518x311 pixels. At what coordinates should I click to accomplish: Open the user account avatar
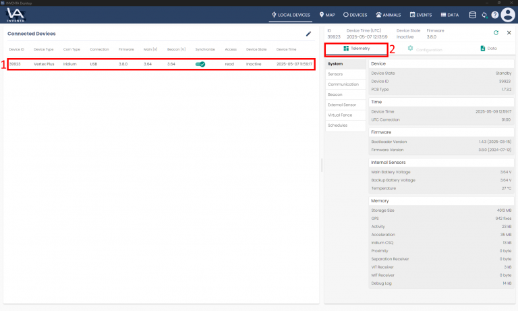point(508,14)
